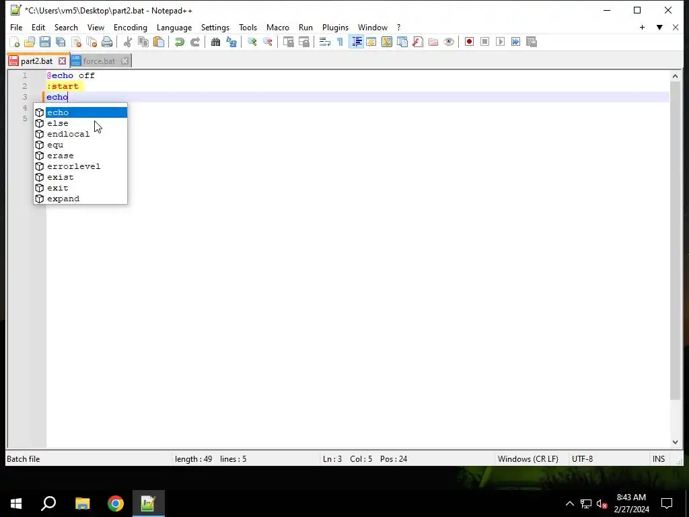The width and height of the screenshot is (689, 517).
Task: Choose 'errorlevel' autocomplete suggestion
Action: [81, 166]
